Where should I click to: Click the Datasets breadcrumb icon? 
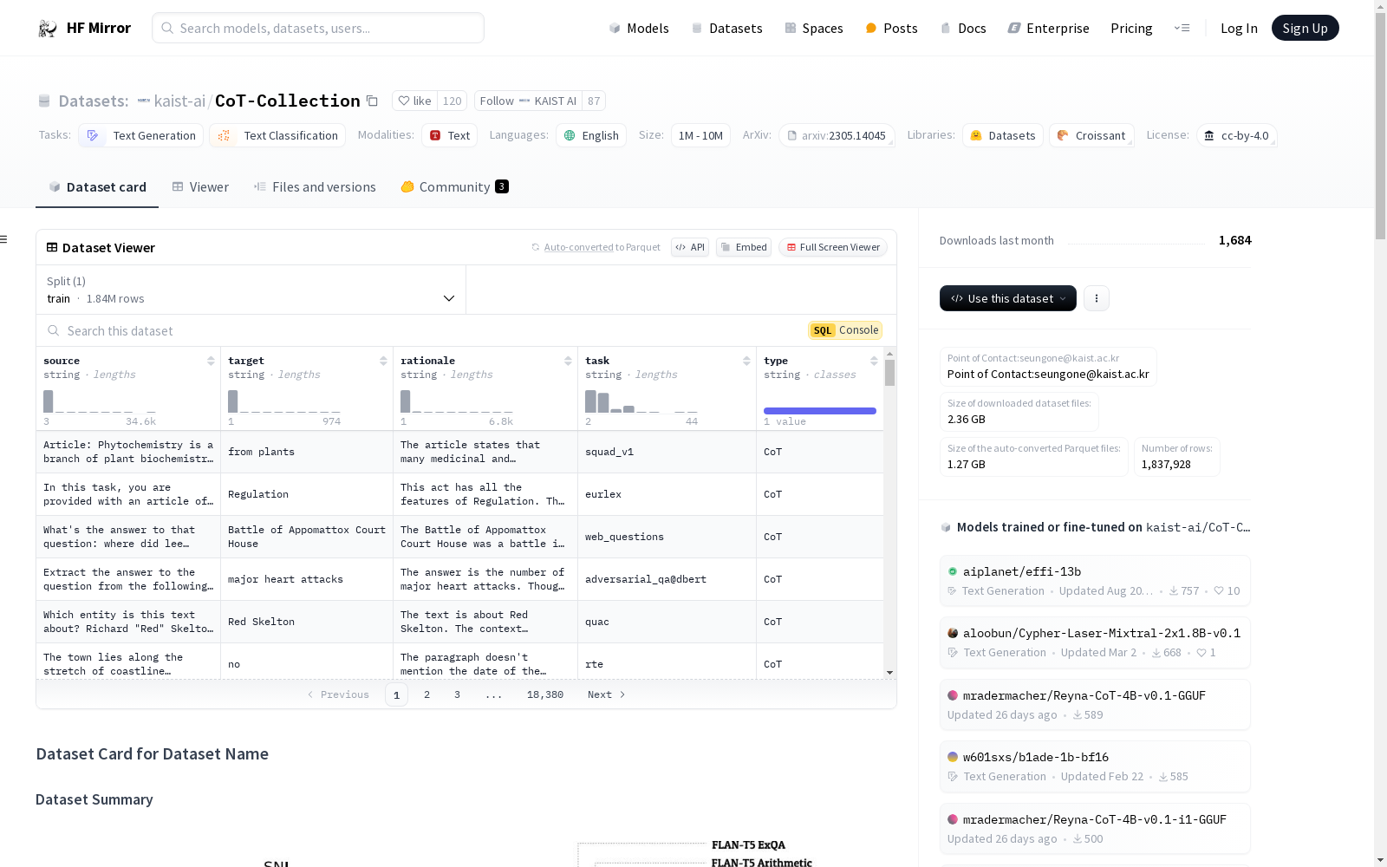coord(44,101)
